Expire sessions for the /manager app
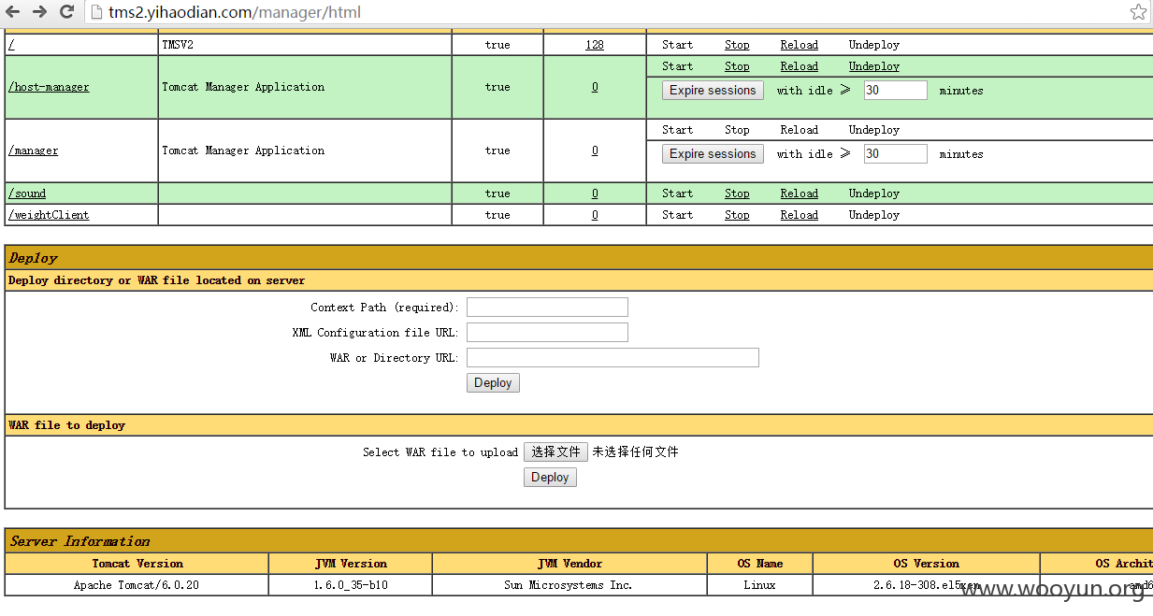The height and width of the screenshot is (616, 1153). click(713, 154)
